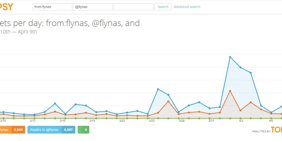Toggle the orange flynas legend showing 2,849
The width and height of the screenshot is (282, 141).
(12, 130)
